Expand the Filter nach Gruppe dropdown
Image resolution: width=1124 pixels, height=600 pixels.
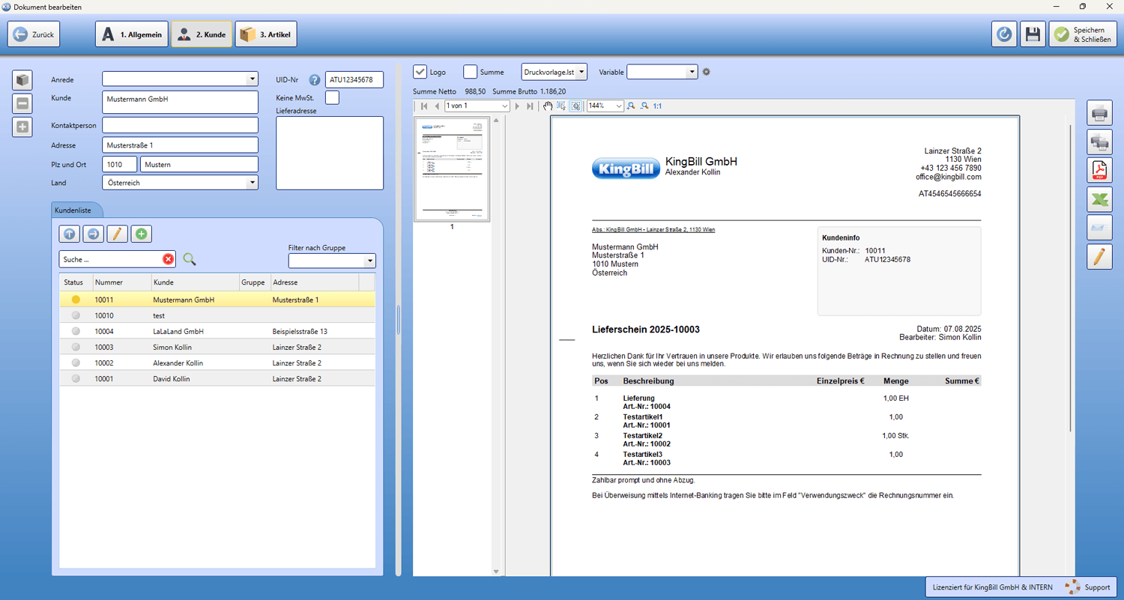(332, 261)
